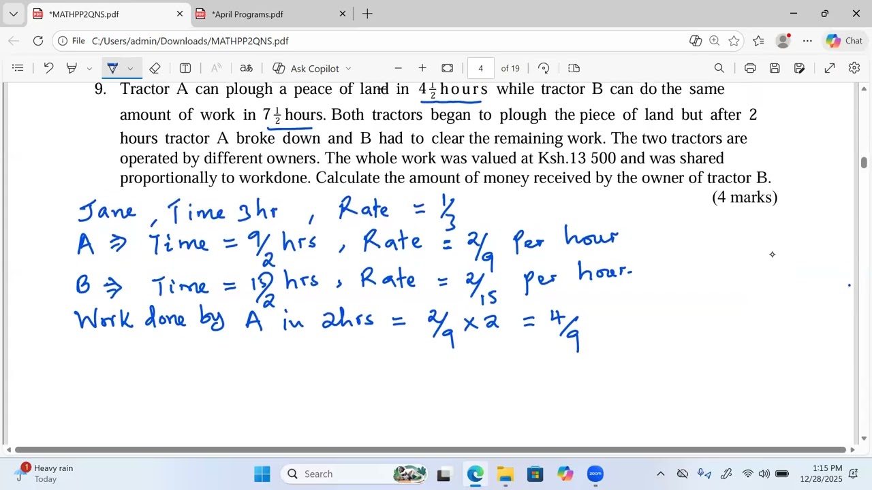Viewport: 872px width, 490px height.
Task: Open Copilot app from taskbar
Action: [565, 474]
